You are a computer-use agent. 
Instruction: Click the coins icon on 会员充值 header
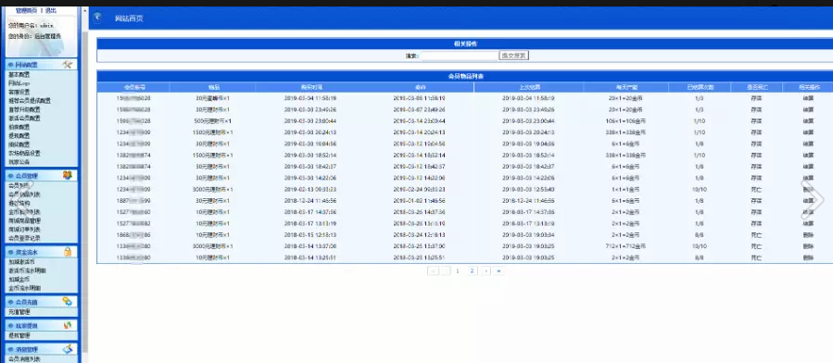pyautogui.click(x=68, y=302)
